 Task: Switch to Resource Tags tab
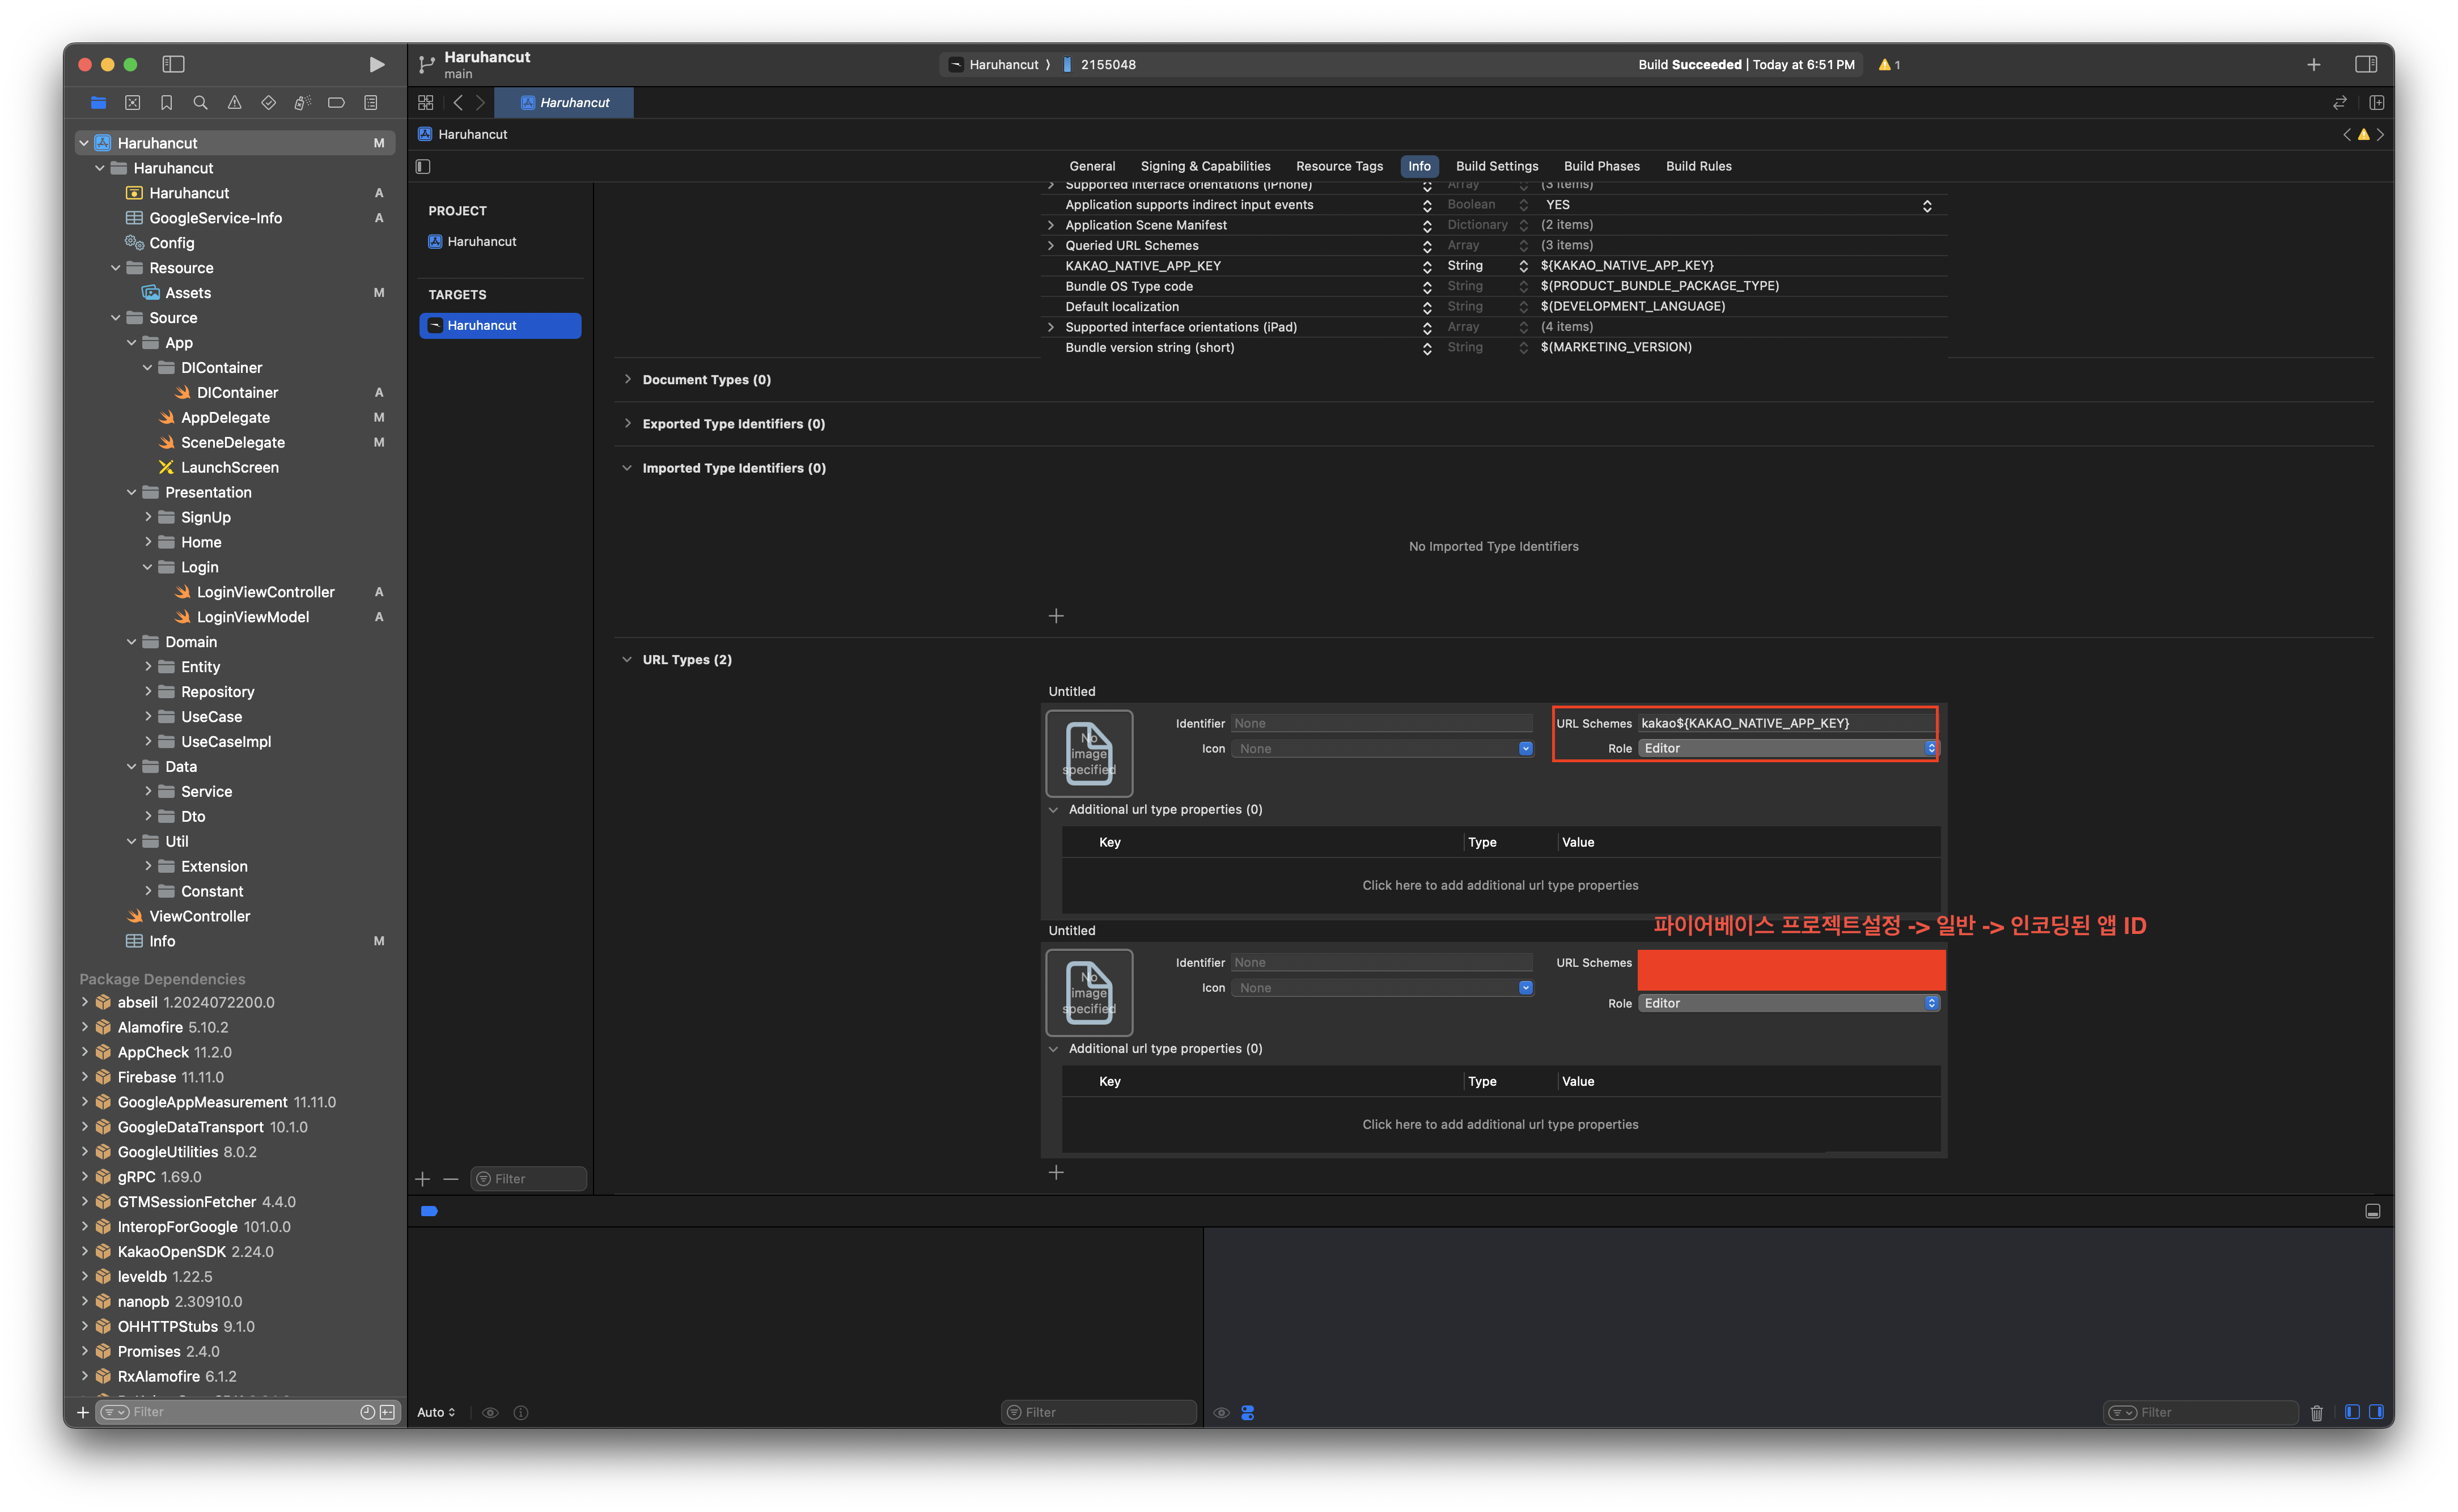tap(1339, 166)
